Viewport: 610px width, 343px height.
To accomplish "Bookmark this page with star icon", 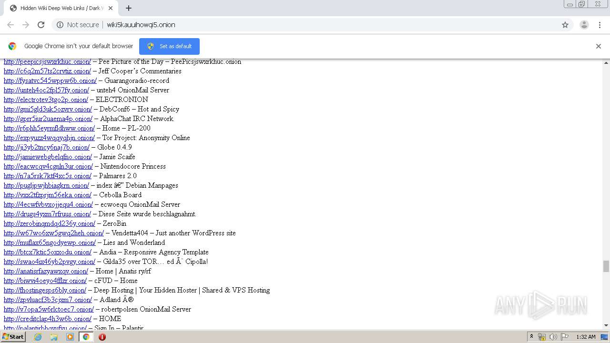I will click(x=565, y=25).
